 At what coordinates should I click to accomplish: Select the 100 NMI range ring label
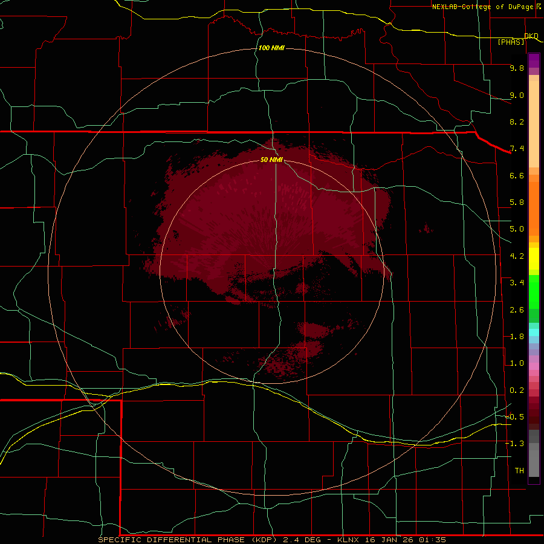[x=271, y=48]
